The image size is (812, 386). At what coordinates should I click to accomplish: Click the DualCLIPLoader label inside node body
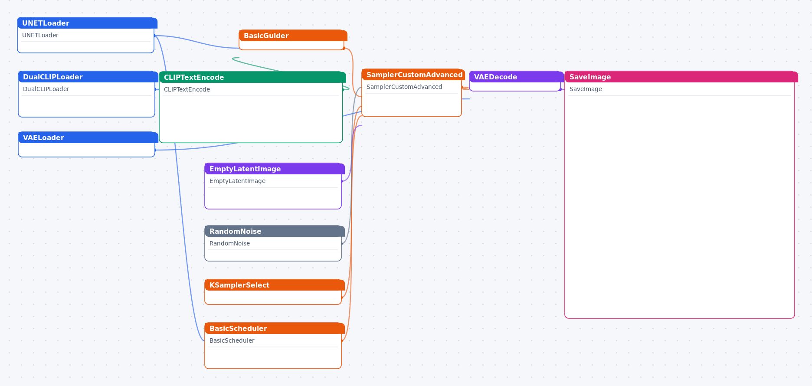46,89
